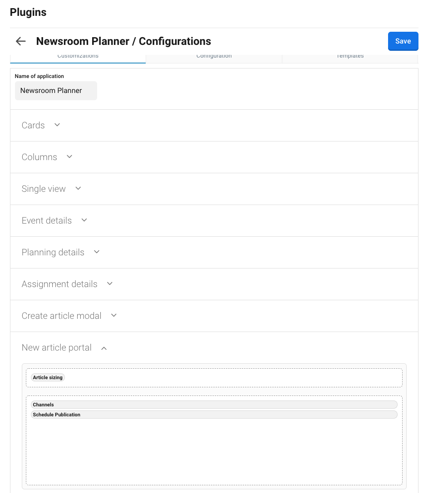Viewport: 433px width, 493px height.
Task: Open the Configuration tab
Action: 214,57
